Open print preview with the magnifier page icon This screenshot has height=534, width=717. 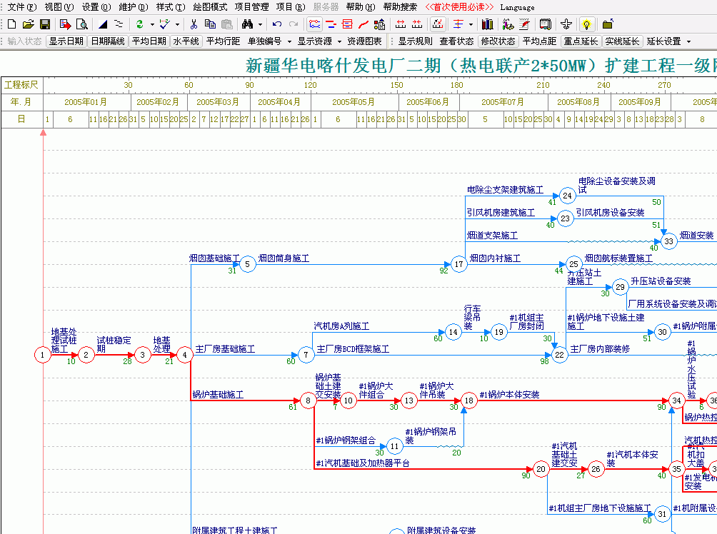pos(82,24)
